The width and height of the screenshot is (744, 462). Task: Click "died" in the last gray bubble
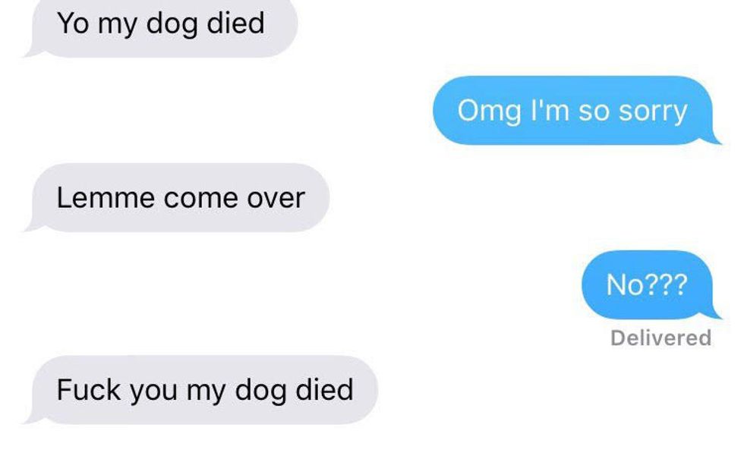coord(325,389)
